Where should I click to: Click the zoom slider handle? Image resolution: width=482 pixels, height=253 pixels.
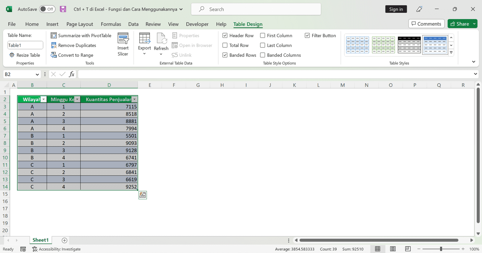click(441, 249)
